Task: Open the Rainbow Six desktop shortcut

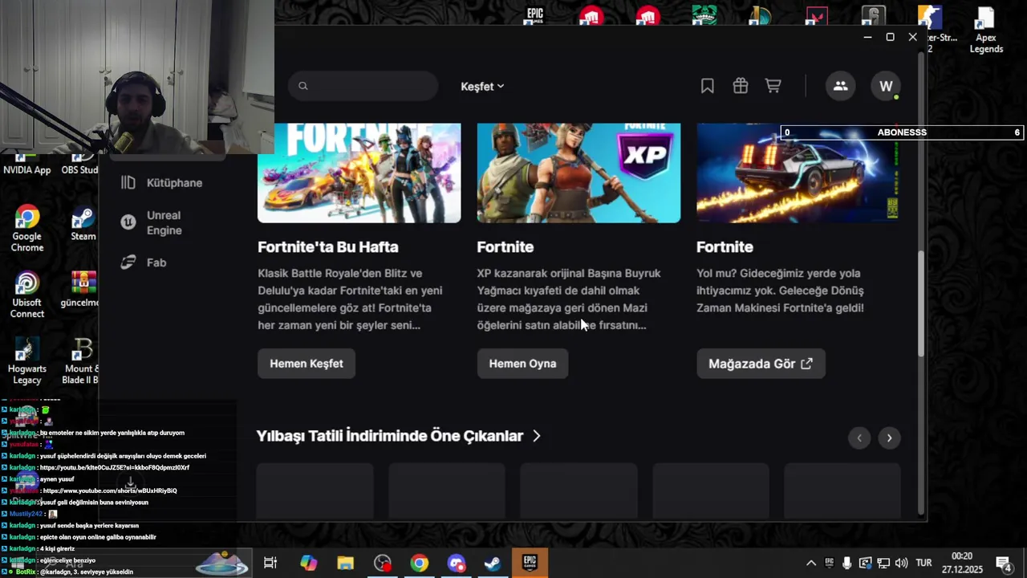Action: tap(873, 16)
